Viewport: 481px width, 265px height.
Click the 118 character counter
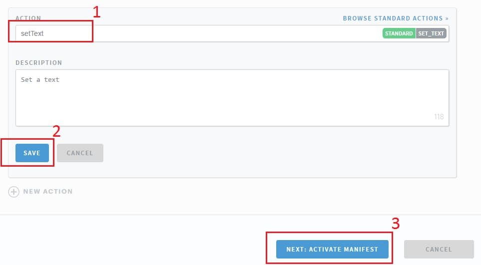pos(439,117)
